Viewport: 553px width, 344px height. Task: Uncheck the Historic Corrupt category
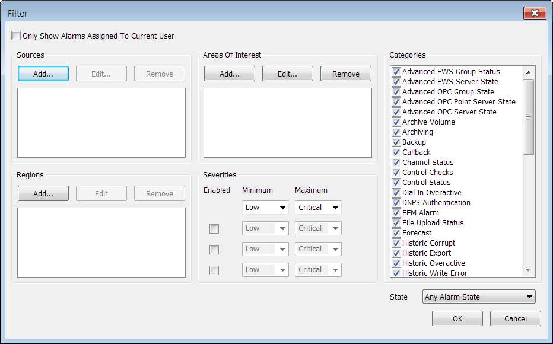tap(397, 243)
